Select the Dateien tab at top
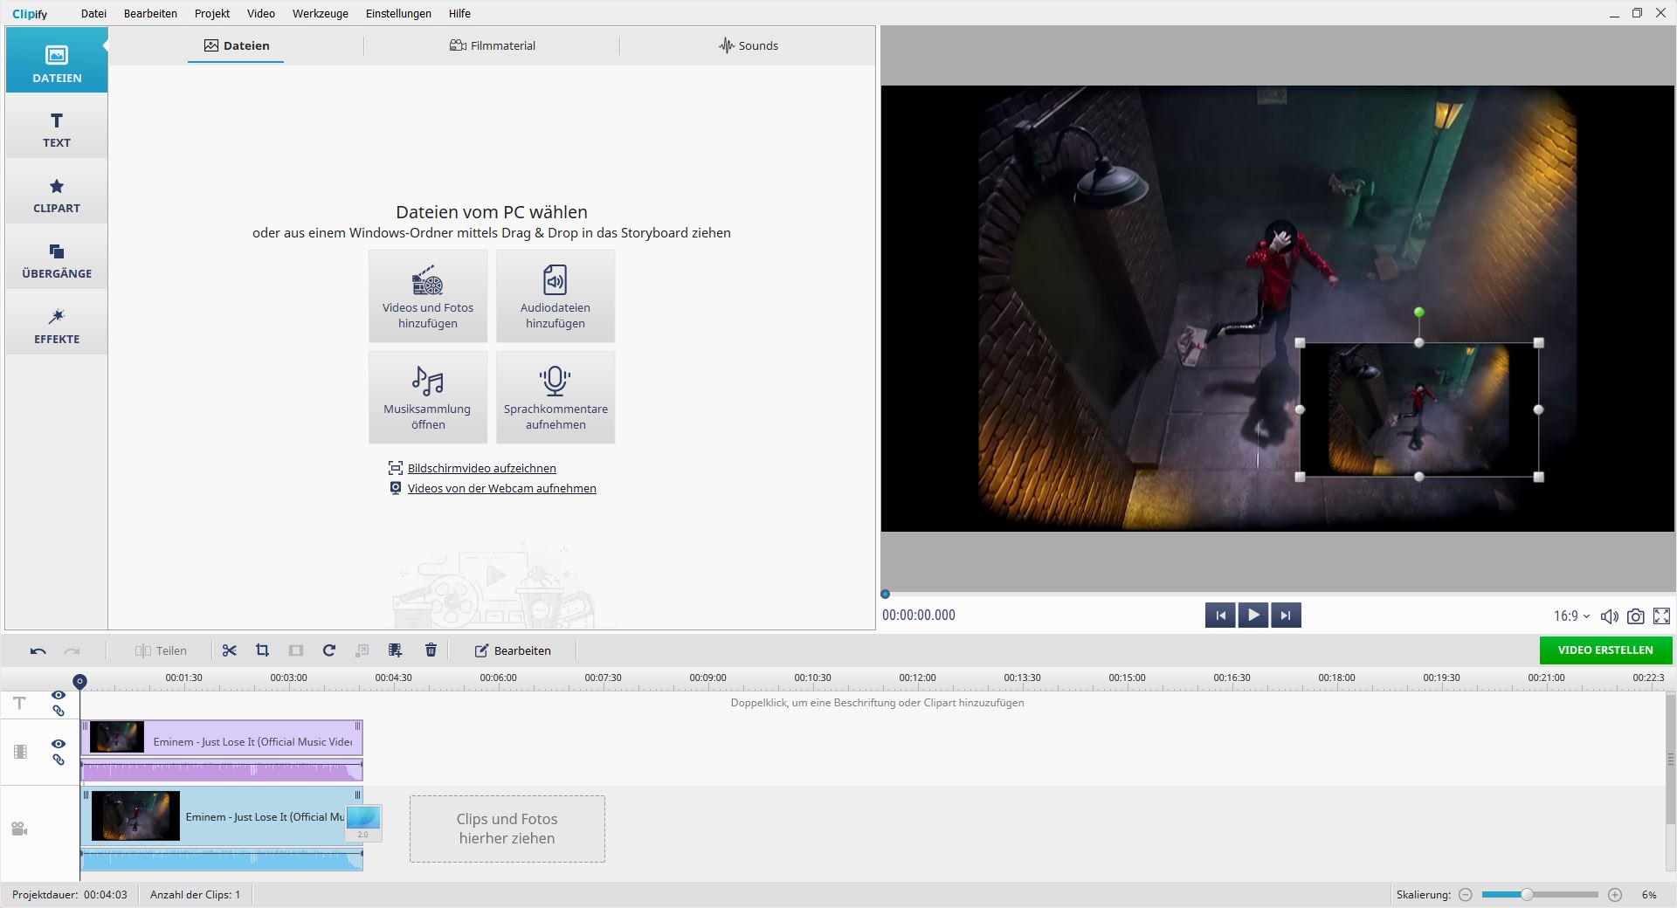This screenshot has width=1677, height=908. click(236, 45)
